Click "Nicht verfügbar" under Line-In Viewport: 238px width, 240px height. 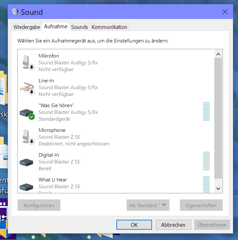[56, 94]
